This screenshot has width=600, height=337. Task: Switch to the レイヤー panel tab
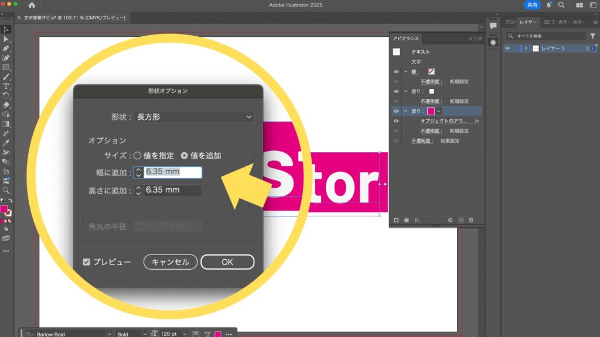point(528,22)
